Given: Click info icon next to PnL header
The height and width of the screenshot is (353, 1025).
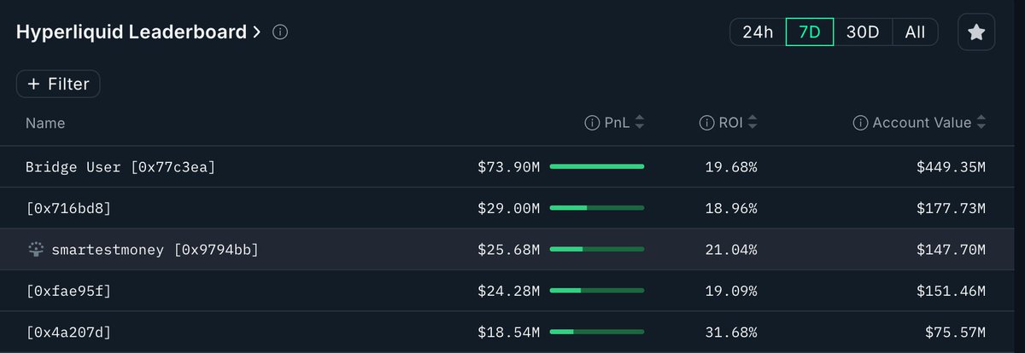Looking at the screenshot, I should (591, 123).
